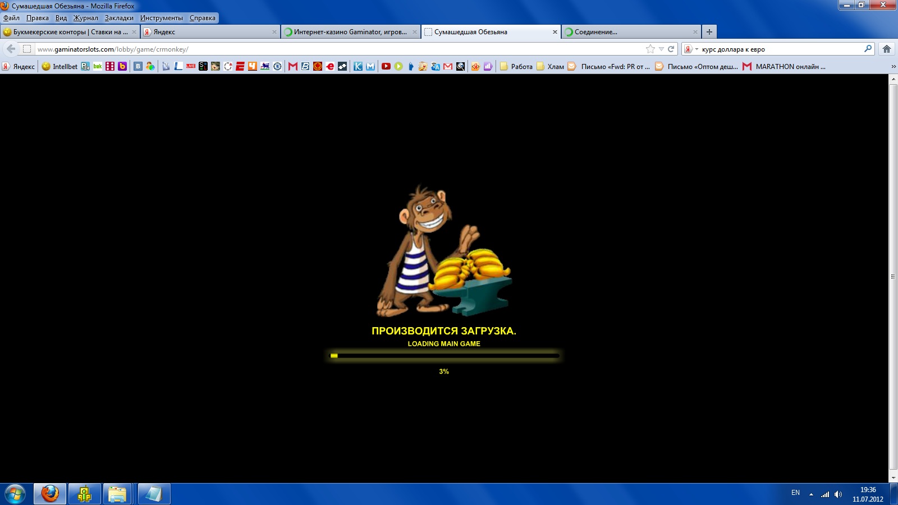This screenshot has height=505, width=898.
Task: Switch to the Интернет-казино Gaminator tab
Action: click(x=351, y=32)
